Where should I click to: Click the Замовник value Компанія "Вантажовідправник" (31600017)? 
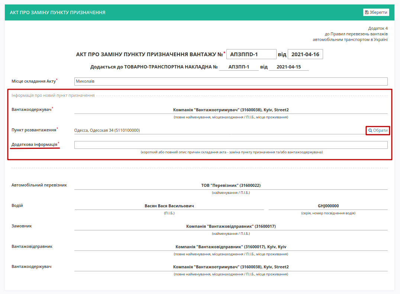[231, 226]
